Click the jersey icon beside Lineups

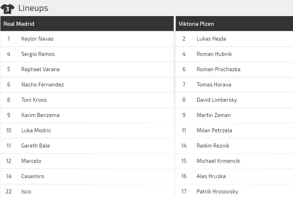coord(8,8)
